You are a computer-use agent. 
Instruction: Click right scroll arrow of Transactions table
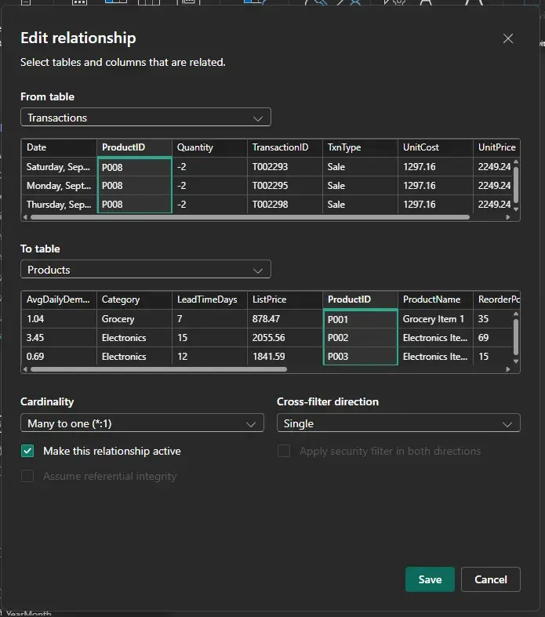508,217
